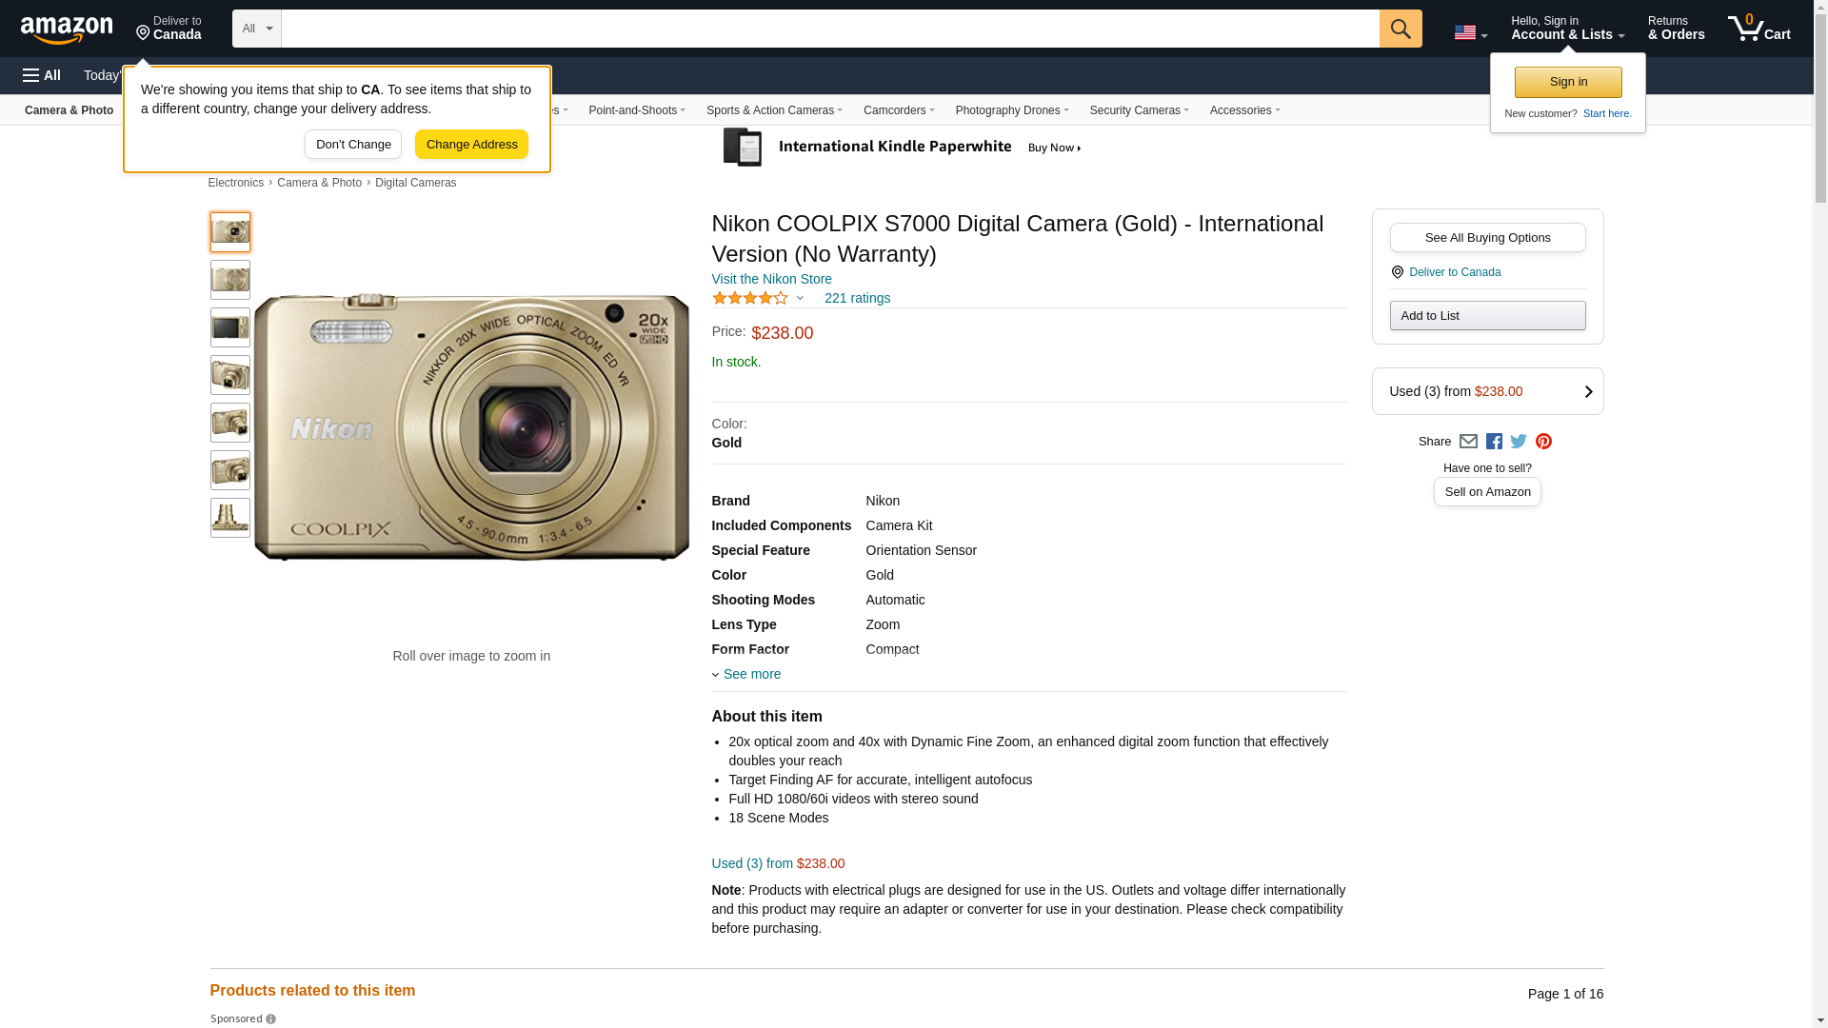
Task: Share on Facebook icon
Action: [1494, 442]
